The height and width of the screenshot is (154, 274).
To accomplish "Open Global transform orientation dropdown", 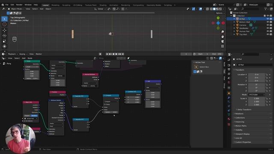I will point(100,9).
